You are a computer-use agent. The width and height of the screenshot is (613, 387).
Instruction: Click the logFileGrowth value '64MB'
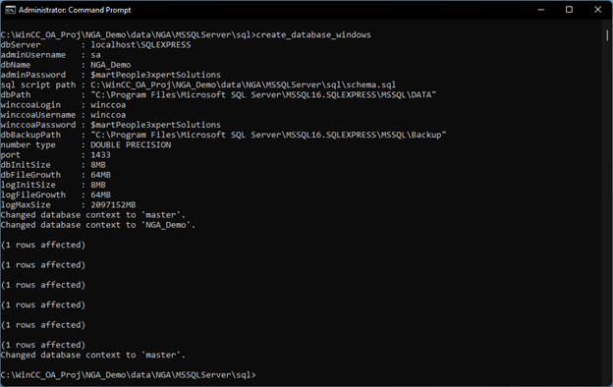[100, 195]
